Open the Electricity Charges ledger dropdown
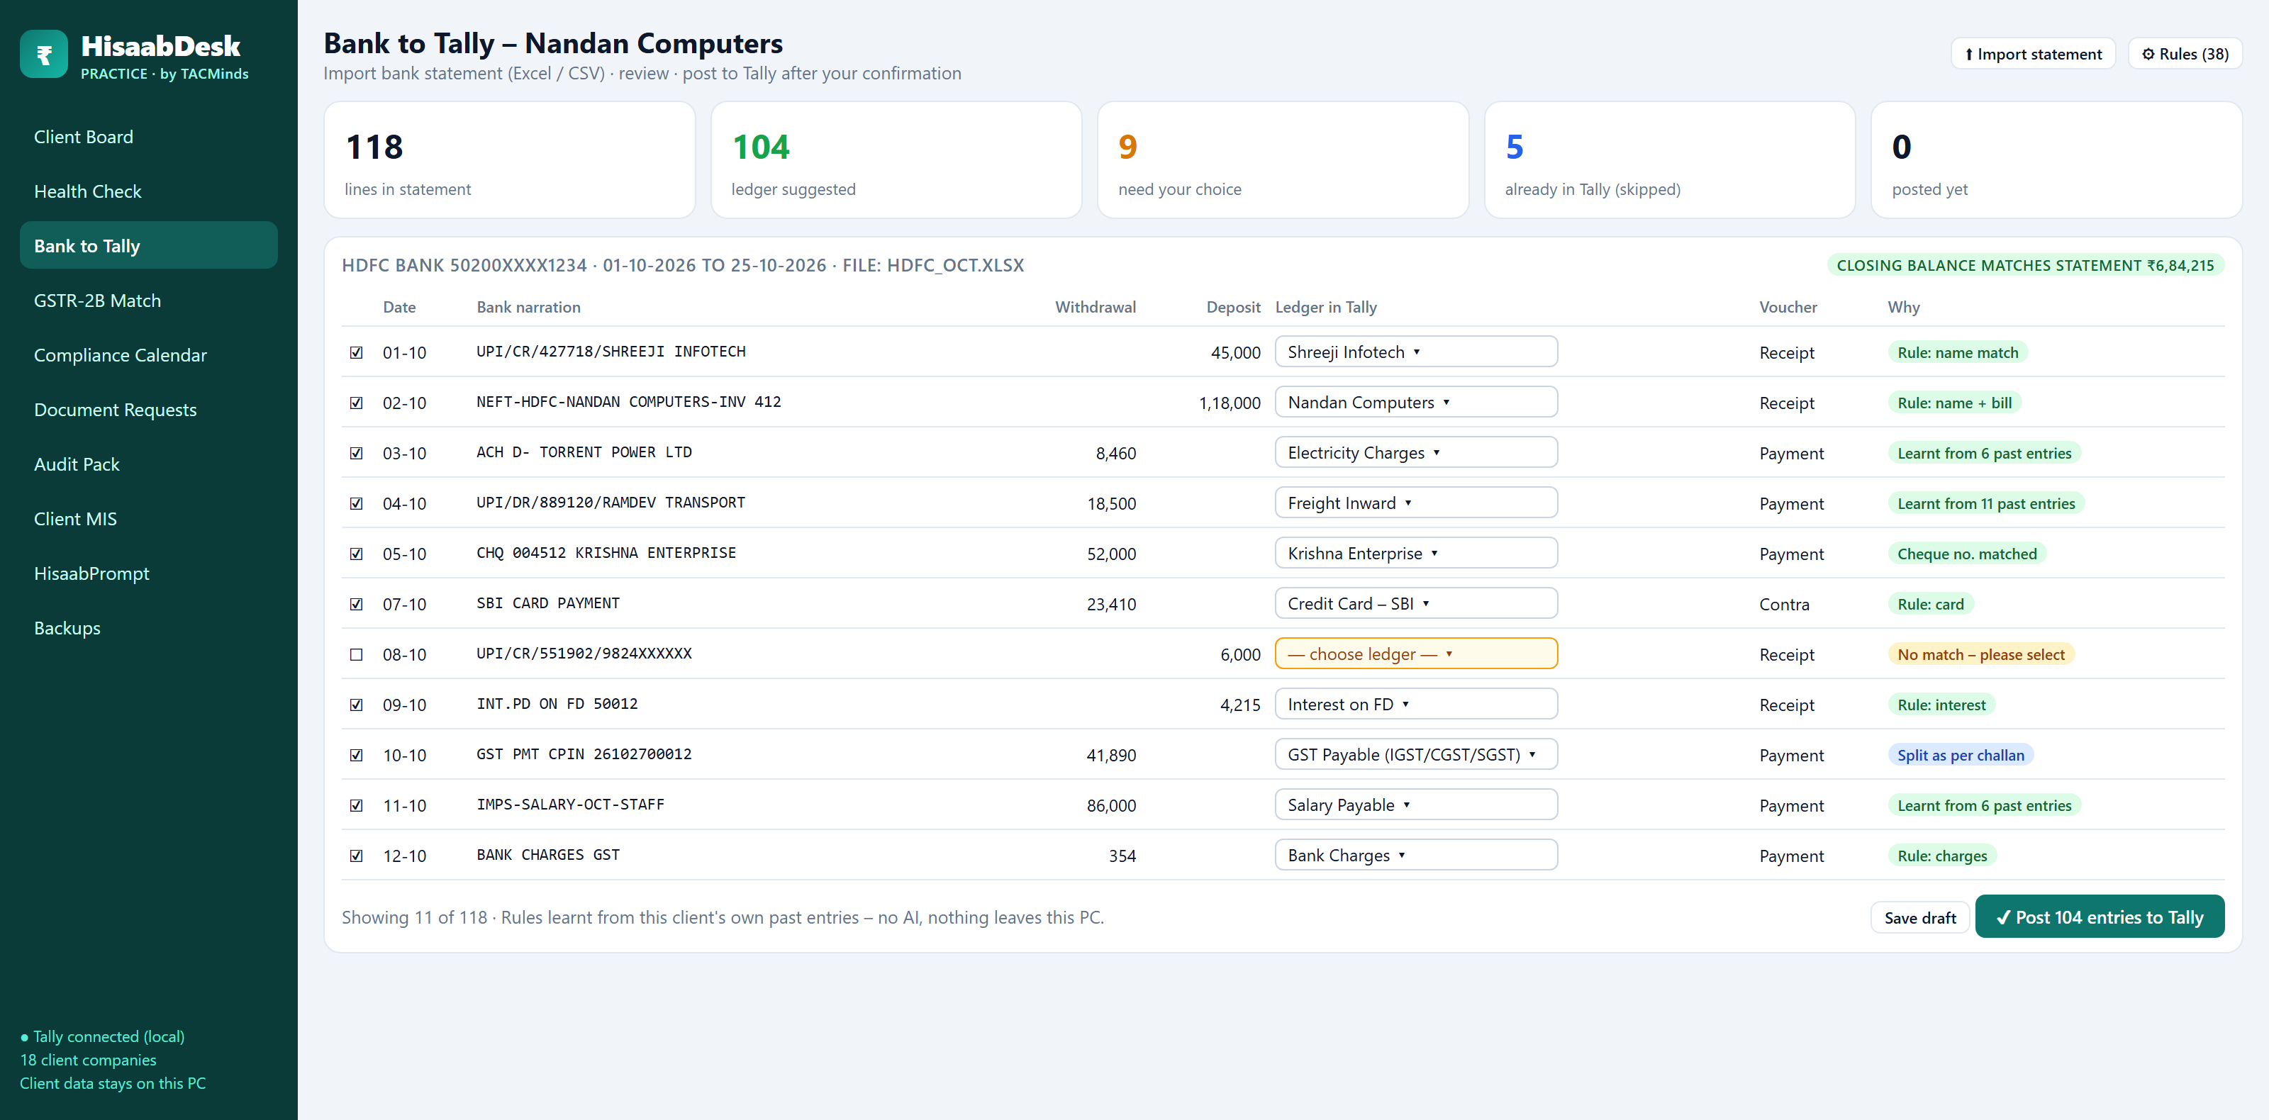The height and width of the screenshot is (1120, 2269). click(1415, 452)
